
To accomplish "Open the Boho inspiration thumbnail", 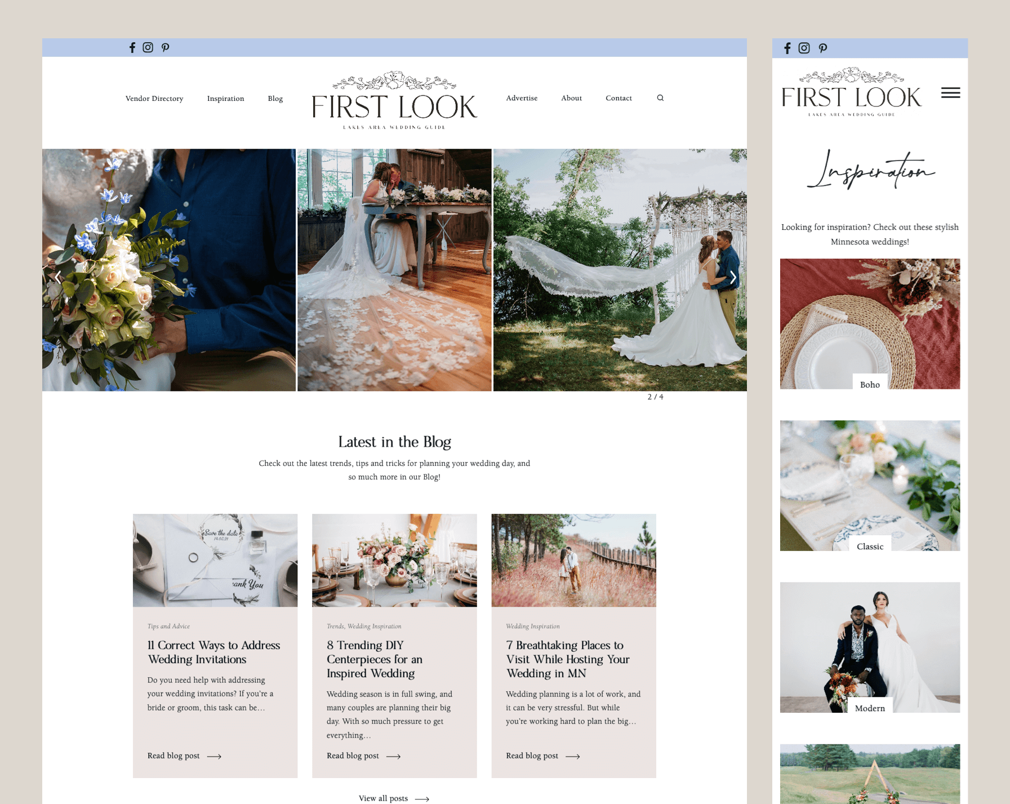I will coord(870,324).
